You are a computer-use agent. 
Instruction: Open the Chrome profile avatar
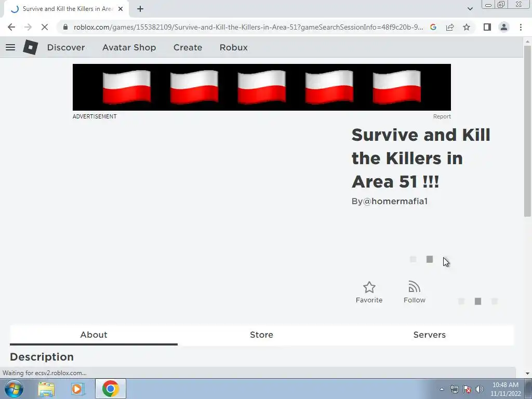point(504,27)
